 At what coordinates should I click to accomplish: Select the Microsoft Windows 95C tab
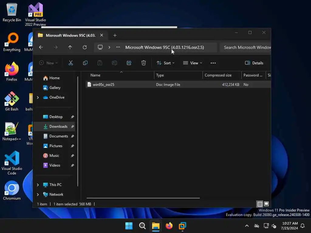click(70, 35)
